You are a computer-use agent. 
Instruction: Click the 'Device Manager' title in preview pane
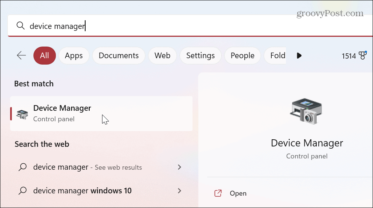[x=307, y=143]
